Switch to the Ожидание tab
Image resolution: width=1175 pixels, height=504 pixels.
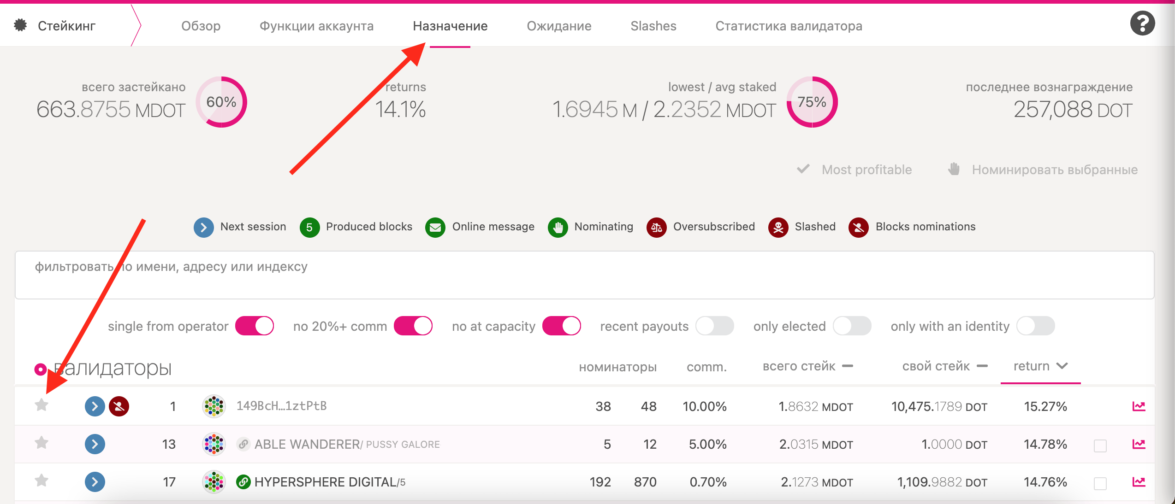[x=559, y=26]
